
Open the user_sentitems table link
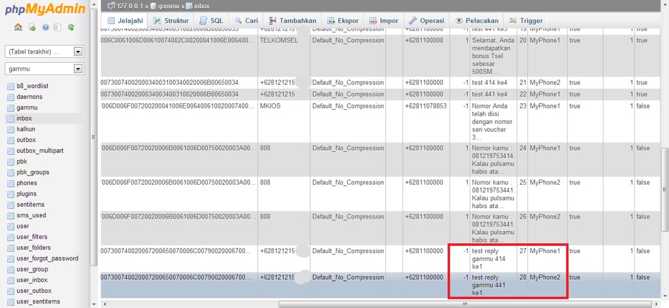click(38, 301)
